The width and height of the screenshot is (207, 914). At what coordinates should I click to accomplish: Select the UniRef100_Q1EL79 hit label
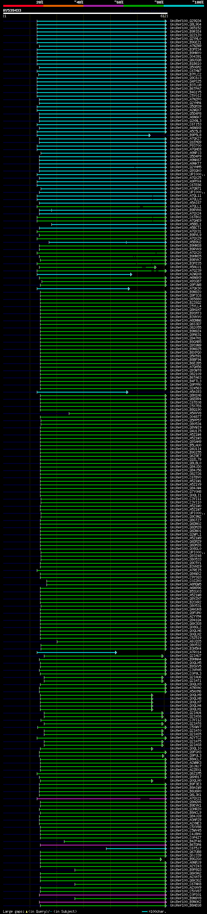pyautogui.click(x=185, y=459)
